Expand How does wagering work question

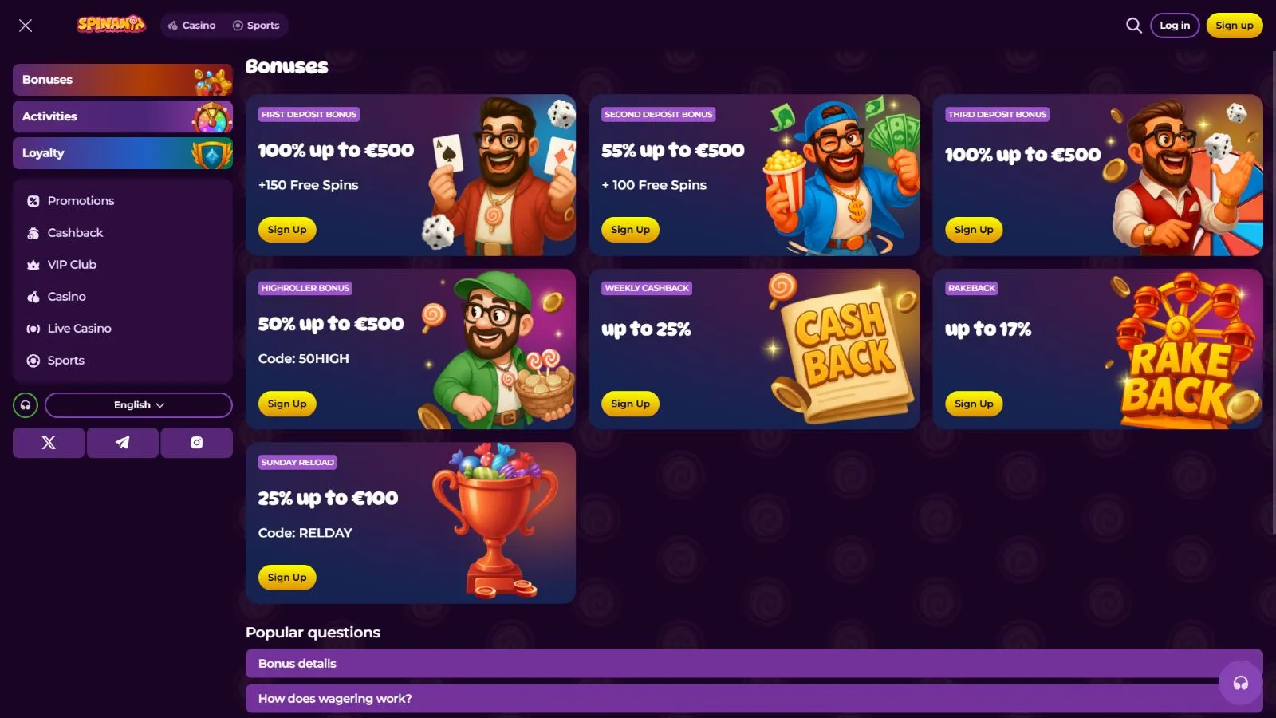(x=754, y=699)
